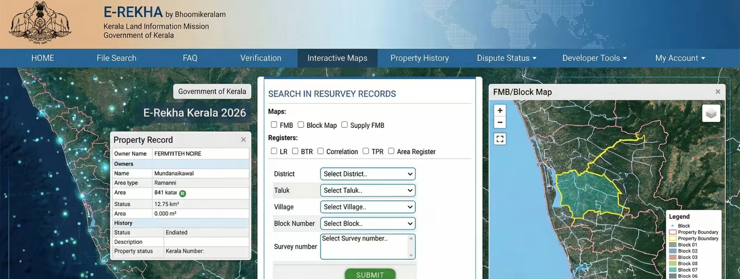Screen dimensions: 740x279
Task: Click the Endiated status value
Action: coord(176,232)
